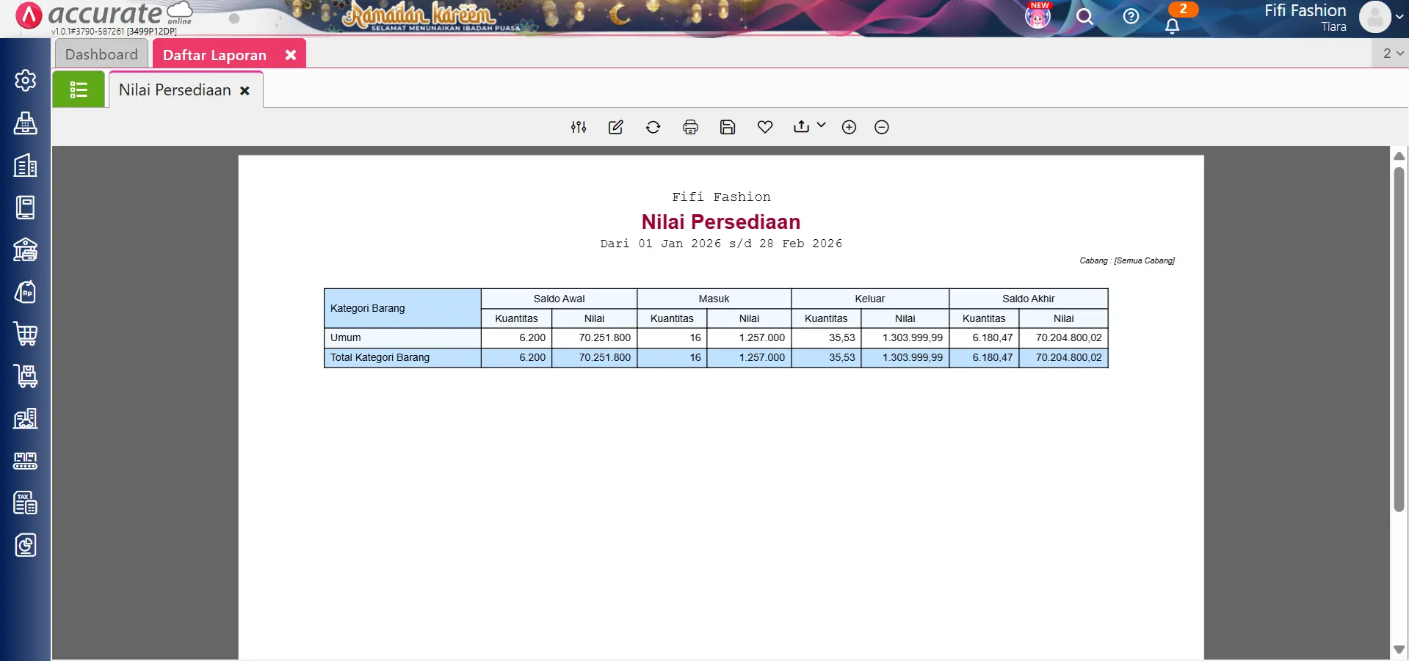
Task: Close the Daftar Laporan tab
Action: 291,55
